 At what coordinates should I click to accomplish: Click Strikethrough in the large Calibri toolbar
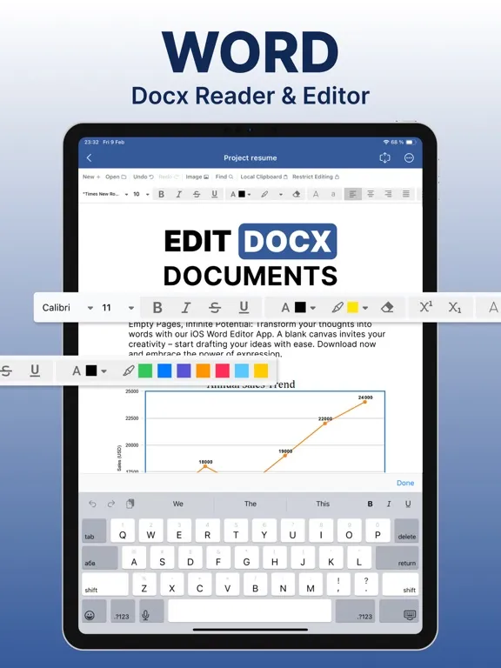[215, 308]
